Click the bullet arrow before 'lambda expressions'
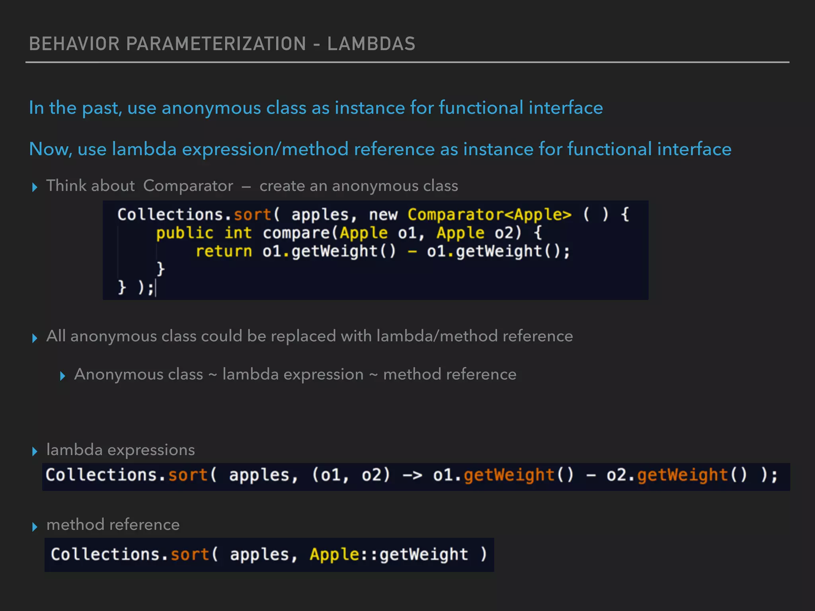The width and height of the screenshot is (815, 611). point(35,451)
